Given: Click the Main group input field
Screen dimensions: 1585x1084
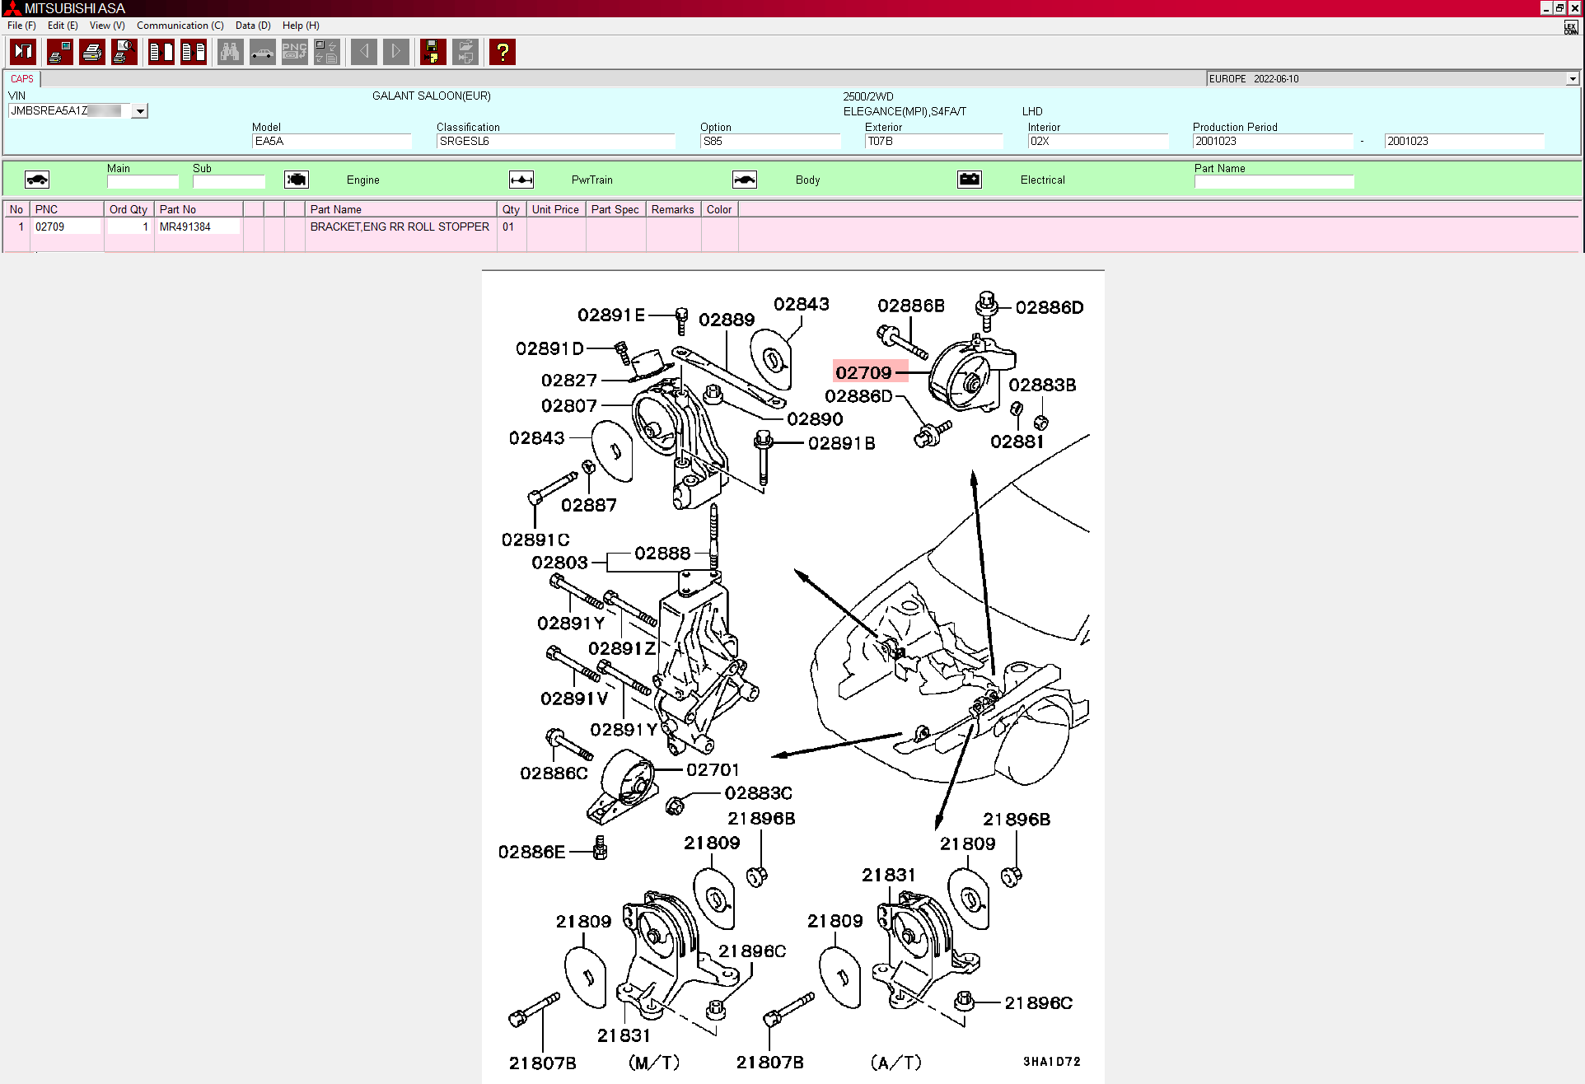Looking at the screenshot, I should pyautogui.click(x=143, y=182).
